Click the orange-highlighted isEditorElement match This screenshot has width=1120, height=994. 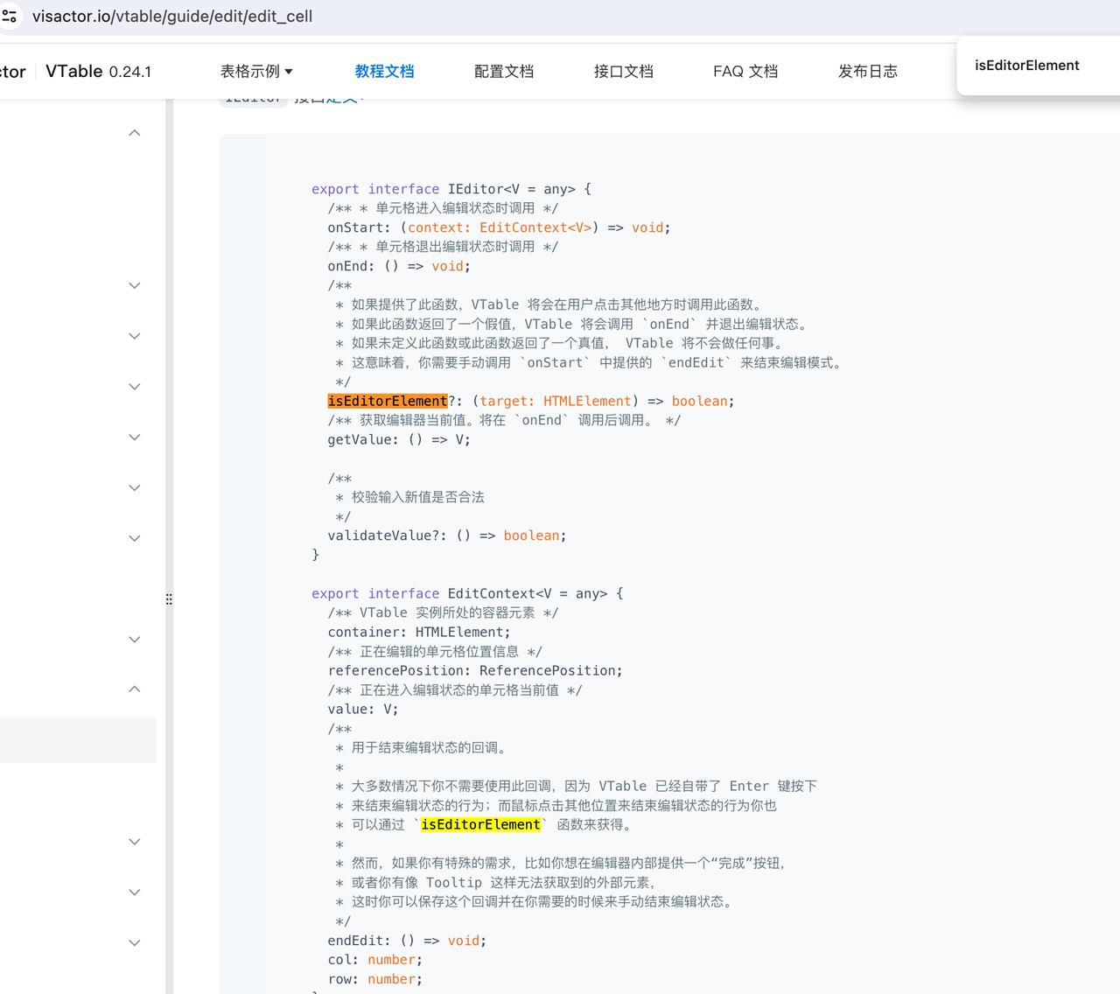coord(388,401)
